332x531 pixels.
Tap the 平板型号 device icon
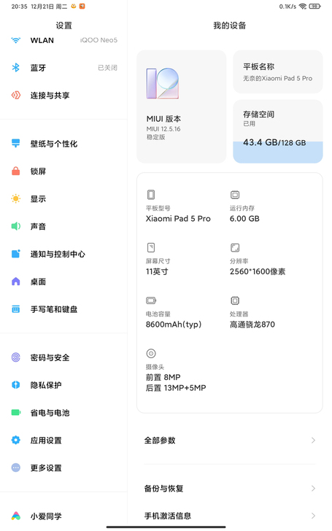[x=151, y=195]
